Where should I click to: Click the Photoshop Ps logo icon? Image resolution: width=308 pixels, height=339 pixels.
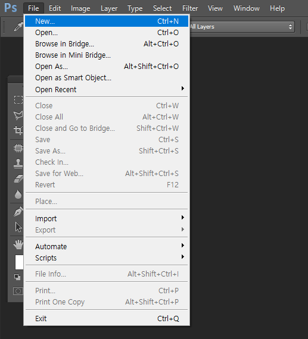[x=10, y=8]
